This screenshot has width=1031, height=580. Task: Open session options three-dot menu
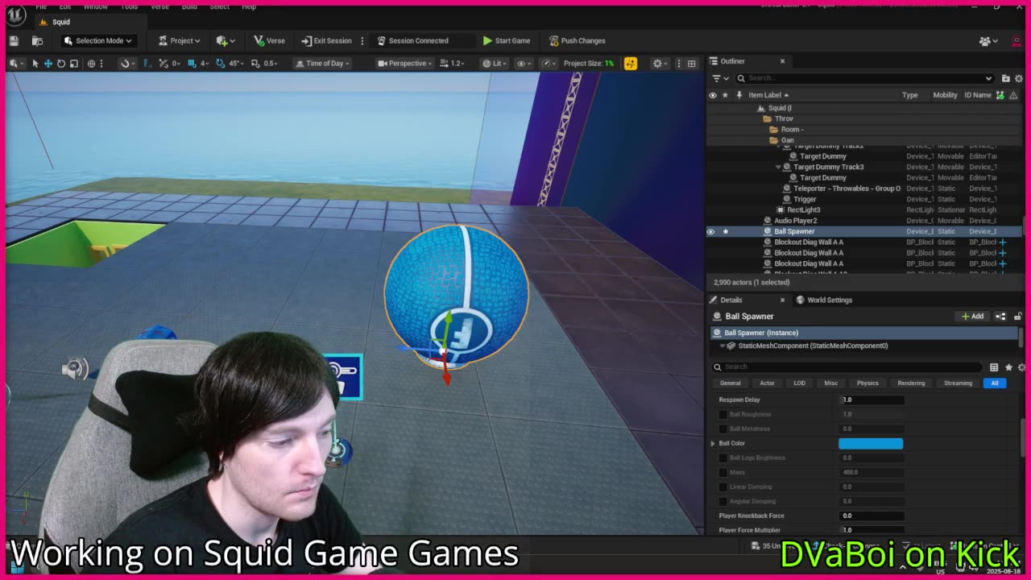362,40
